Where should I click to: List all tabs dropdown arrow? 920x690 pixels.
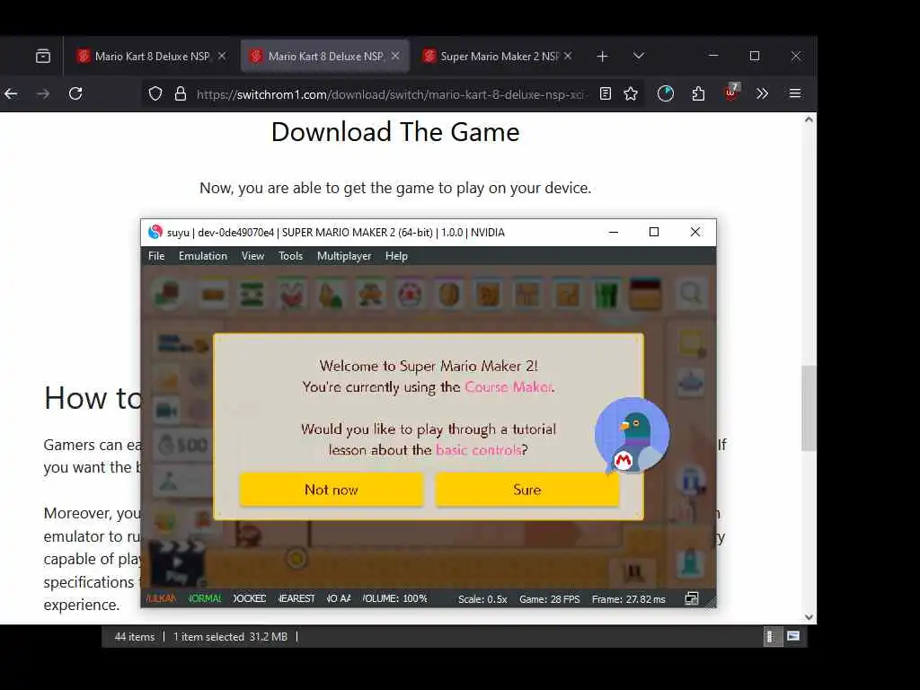point(639,56)
